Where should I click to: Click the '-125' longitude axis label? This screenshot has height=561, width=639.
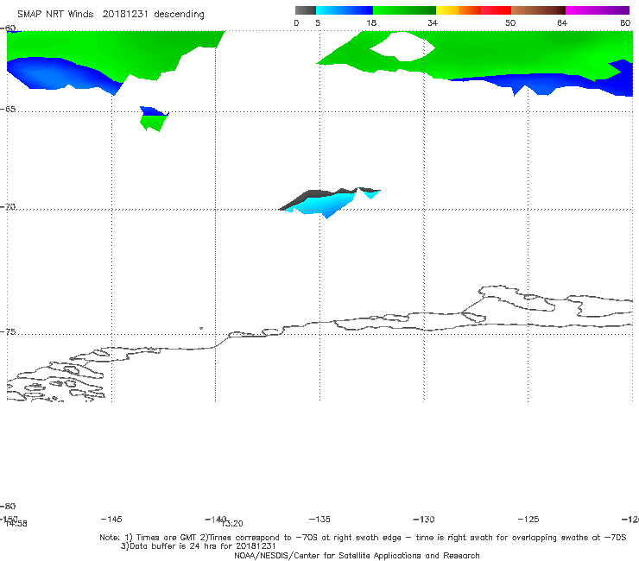click(528, 520)
